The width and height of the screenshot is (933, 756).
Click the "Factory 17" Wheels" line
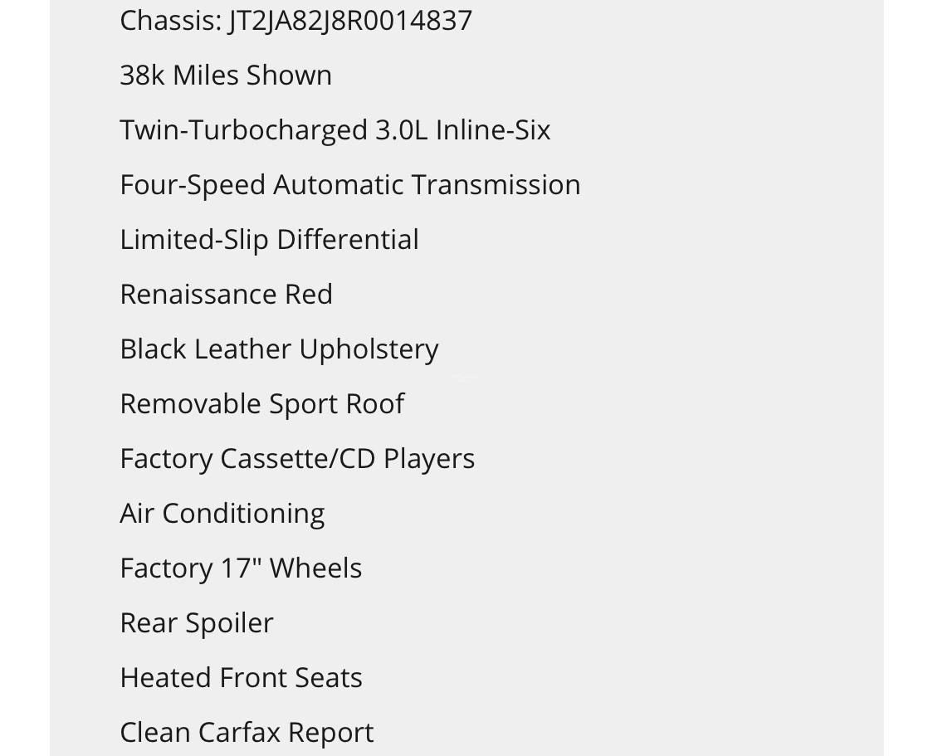[241, 568]
